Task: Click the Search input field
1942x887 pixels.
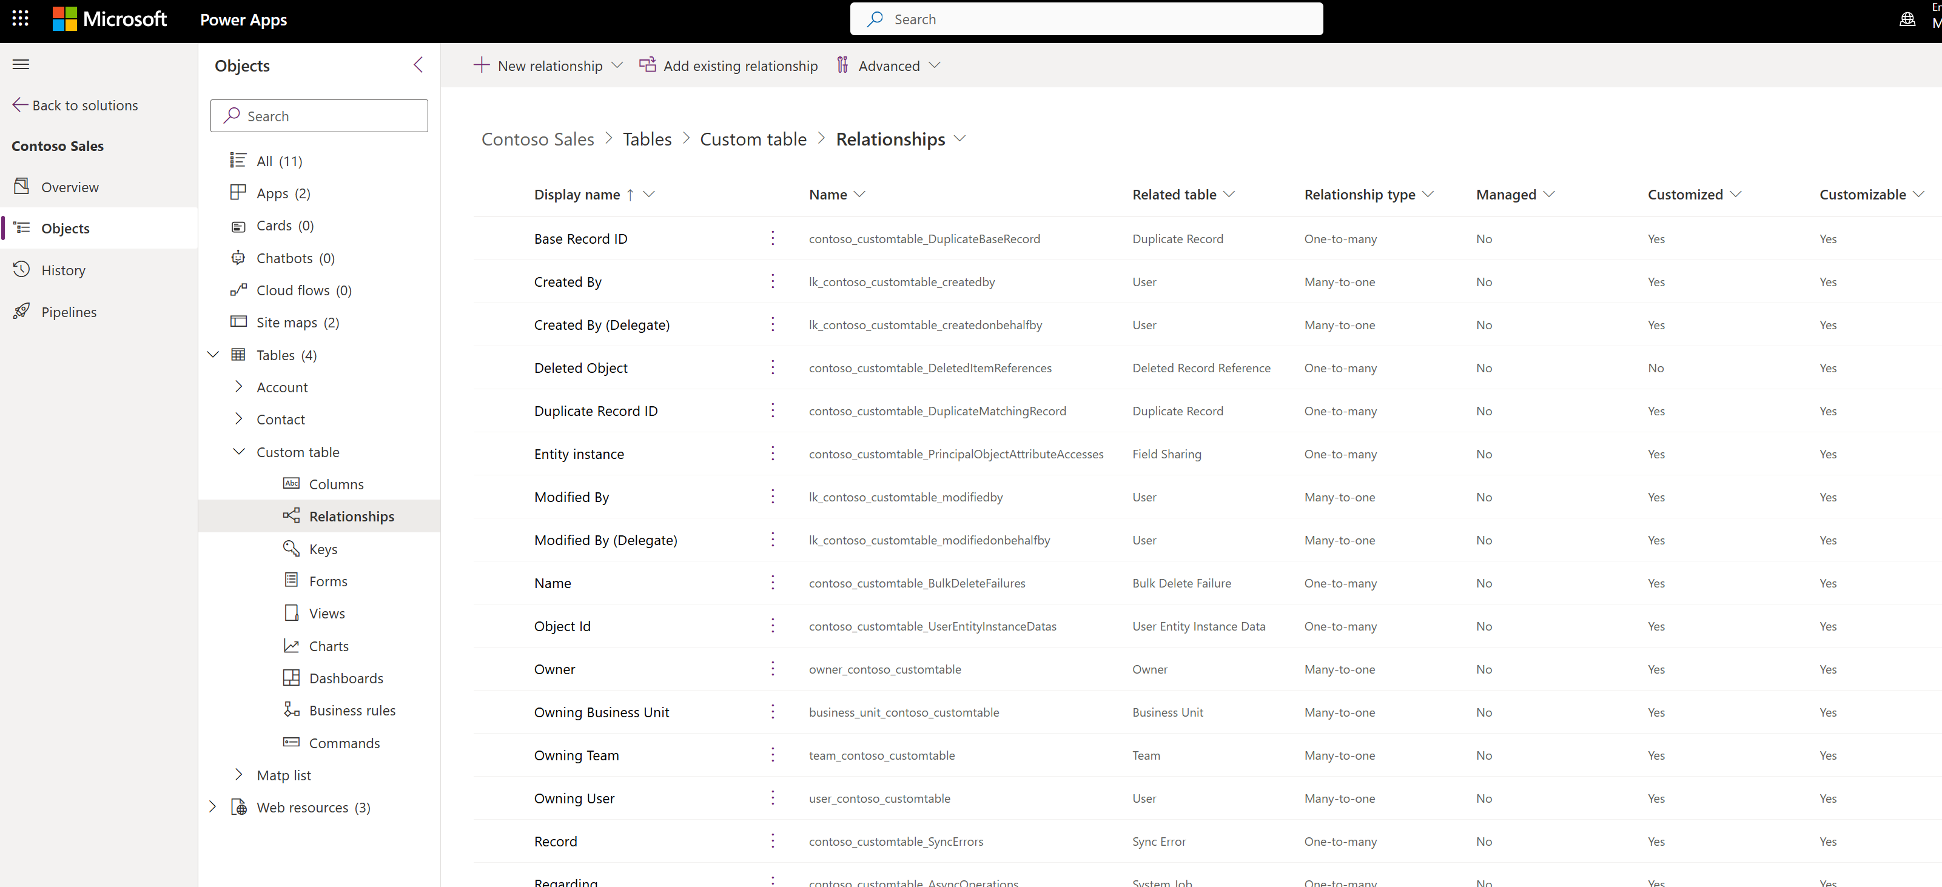Action: [x=320, y=116]
